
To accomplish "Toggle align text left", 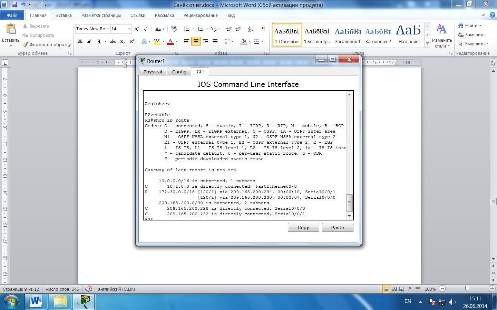I will pyautogui.click(x=187, y=41).
